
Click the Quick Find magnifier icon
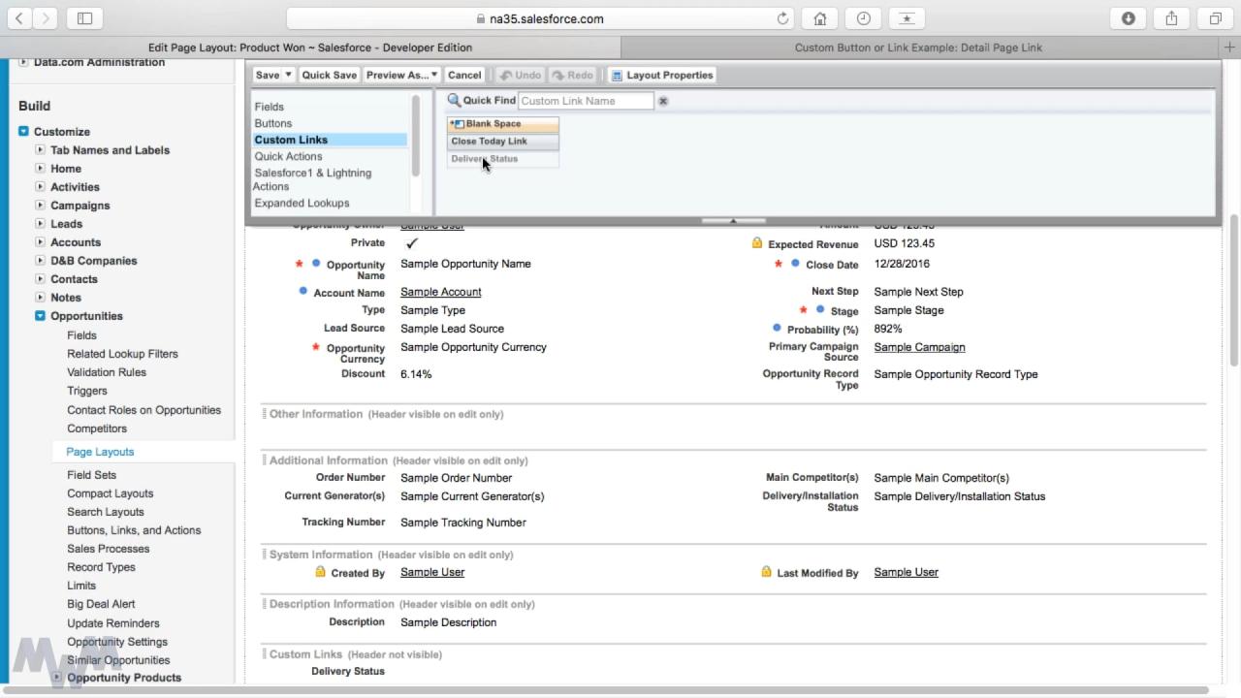tap(454, 100)
